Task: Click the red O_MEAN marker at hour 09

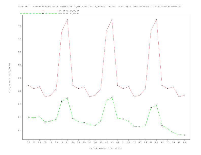Action: pos(45,97)
